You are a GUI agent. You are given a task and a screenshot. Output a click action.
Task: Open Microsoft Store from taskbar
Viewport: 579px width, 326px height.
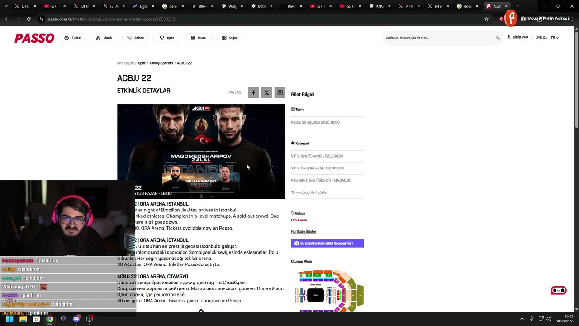tap(36, 319)
